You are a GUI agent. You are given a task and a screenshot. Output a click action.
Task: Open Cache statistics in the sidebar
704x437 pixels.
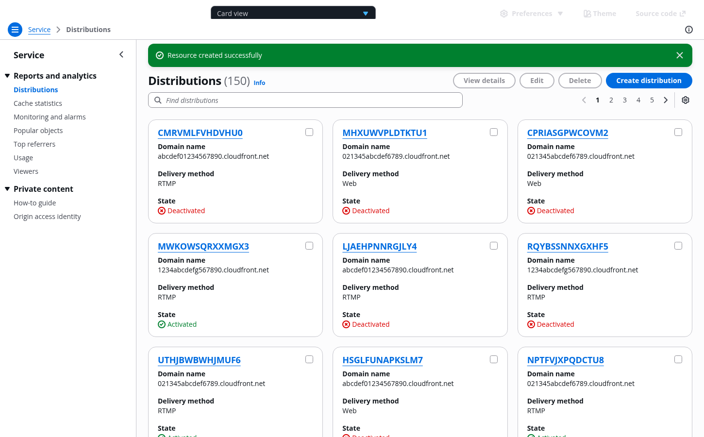click(38, 103)
